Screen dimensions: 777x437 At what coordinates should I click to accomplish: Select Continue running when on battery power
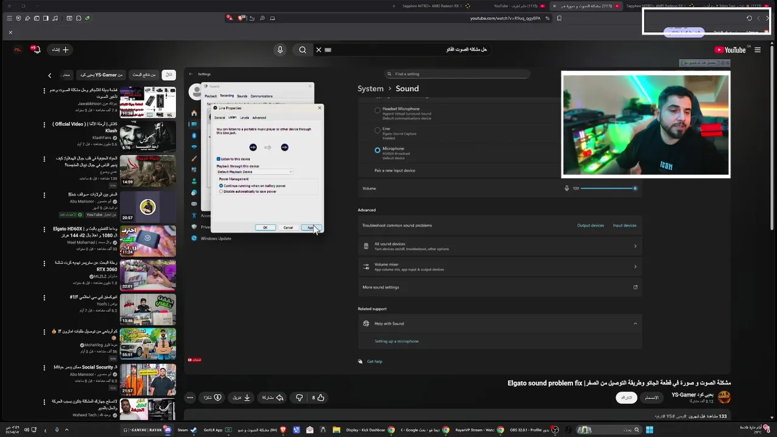(221, 186)
